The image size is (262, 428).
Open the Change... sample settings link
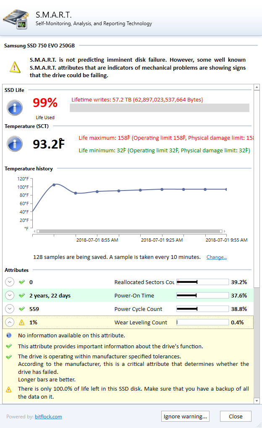coord(217,257)
